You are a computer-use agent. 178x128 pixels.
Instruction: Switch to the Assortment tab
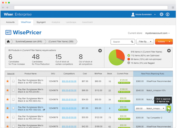tap(87, 22)
